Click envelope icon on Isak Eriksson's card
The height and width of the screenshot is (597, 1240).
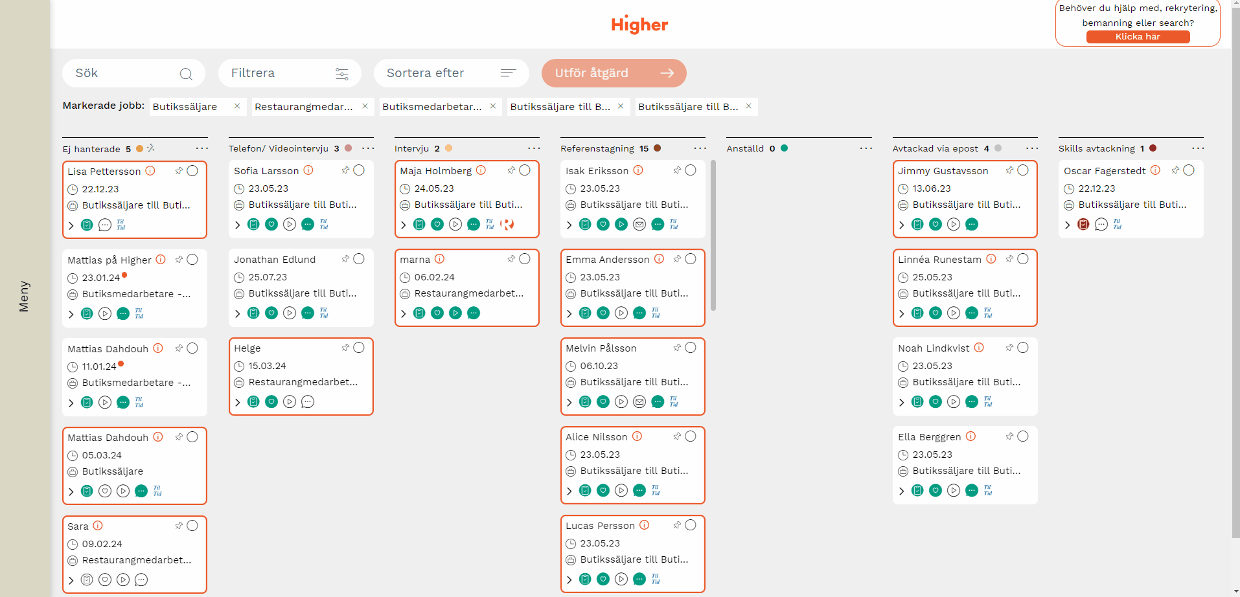(639, 225)
